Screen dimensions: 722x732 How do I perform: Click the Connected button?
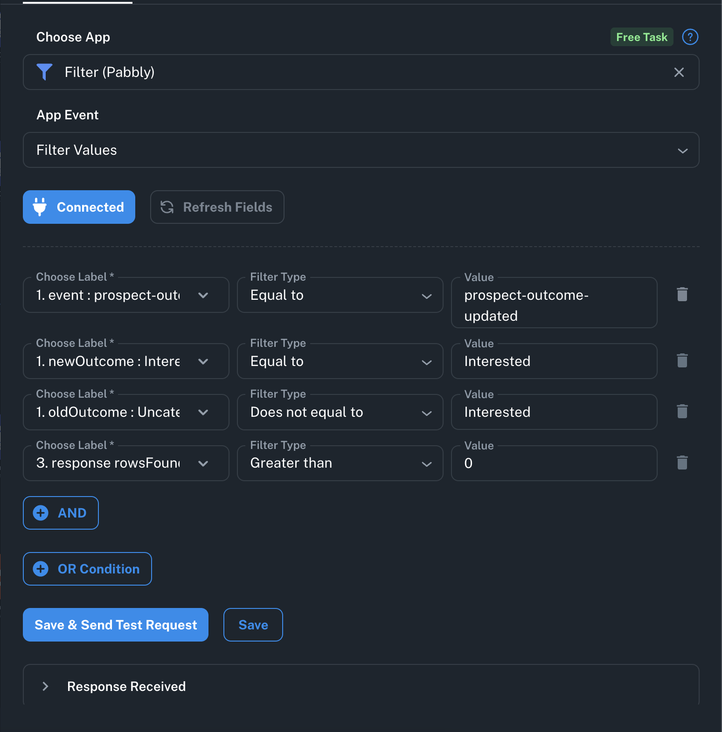[x=79, y=207]
